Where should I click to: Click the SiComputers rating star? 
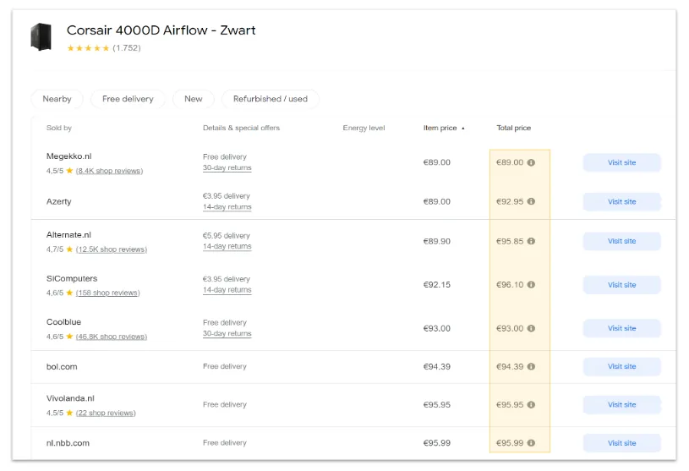point(69,293)
